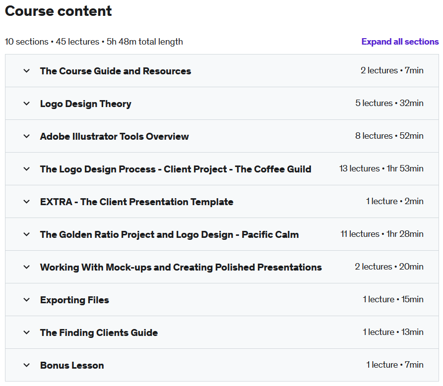Select EXTRA - The Client Presentation Template title

[137, 202]
